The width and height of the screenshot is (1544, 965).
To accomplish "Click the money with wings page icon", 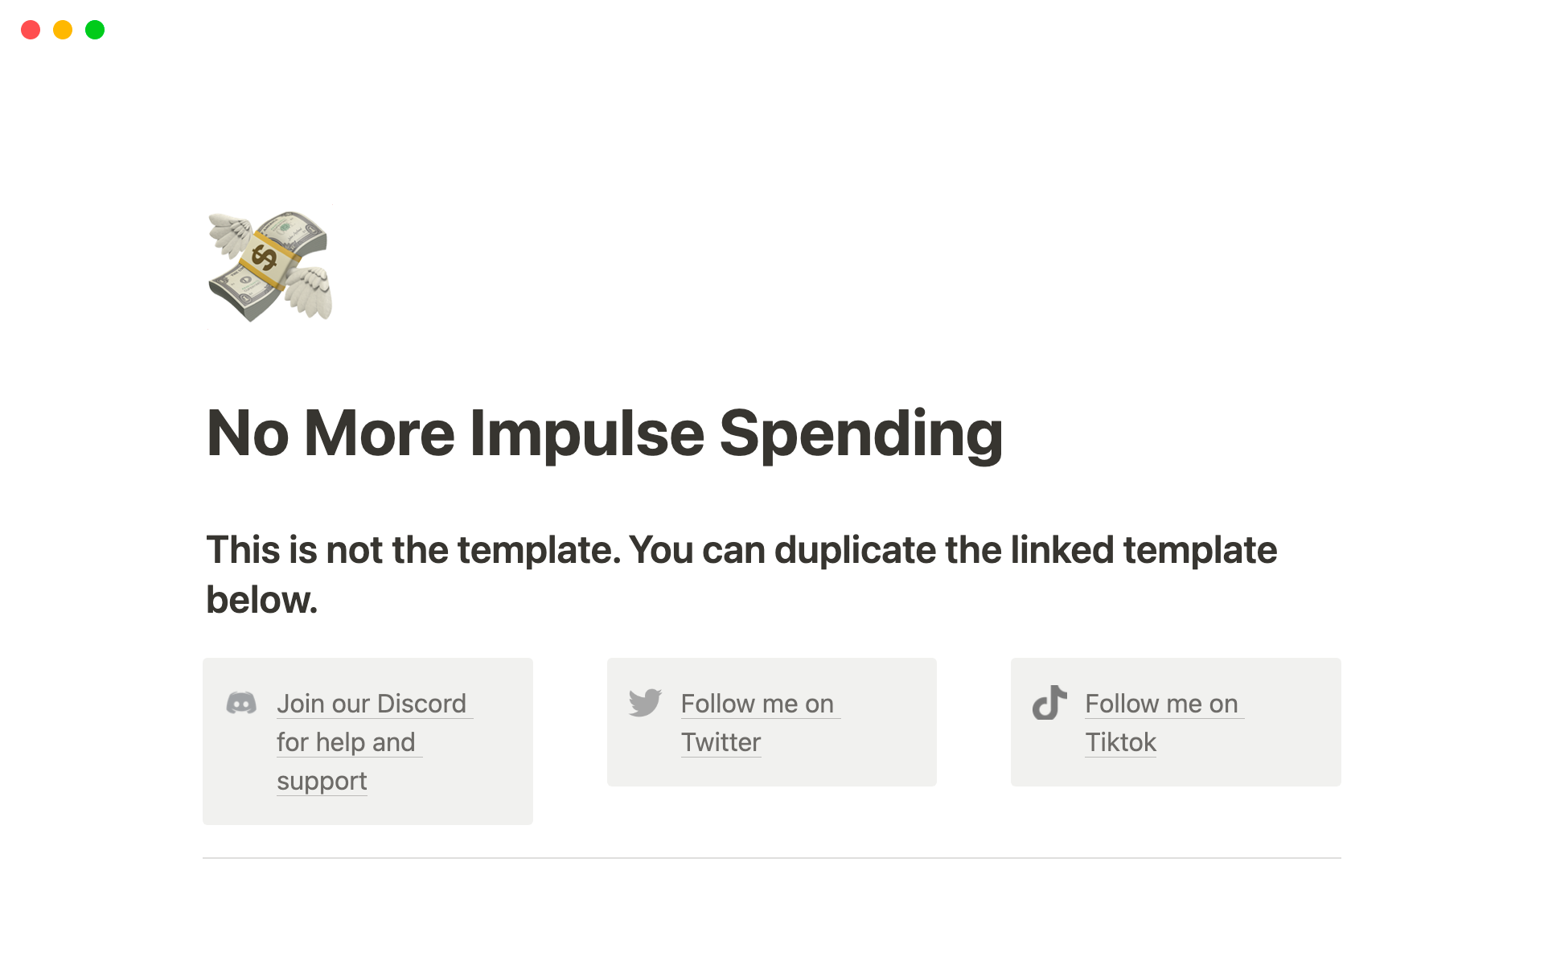I will 270,266.
